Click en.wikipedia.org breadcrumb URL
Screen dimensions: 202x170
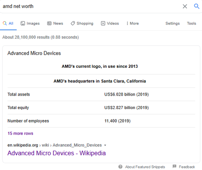tap(55, 145)
